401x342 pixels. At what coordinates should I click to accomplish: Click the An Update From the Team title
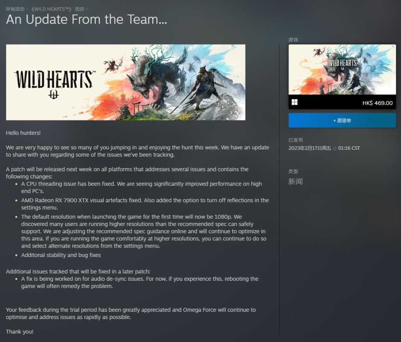pos(87,20)
